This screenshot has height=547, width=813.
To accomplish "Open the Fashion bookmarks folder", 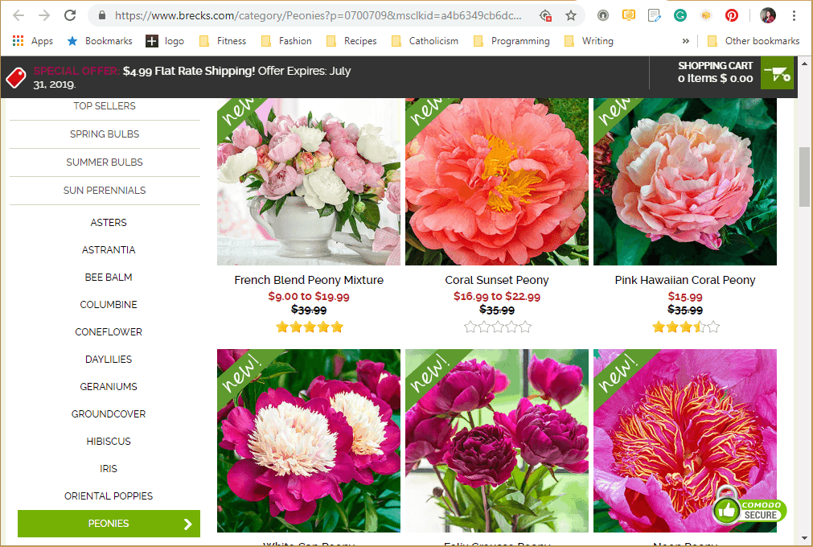I will (x=285, y=40).
